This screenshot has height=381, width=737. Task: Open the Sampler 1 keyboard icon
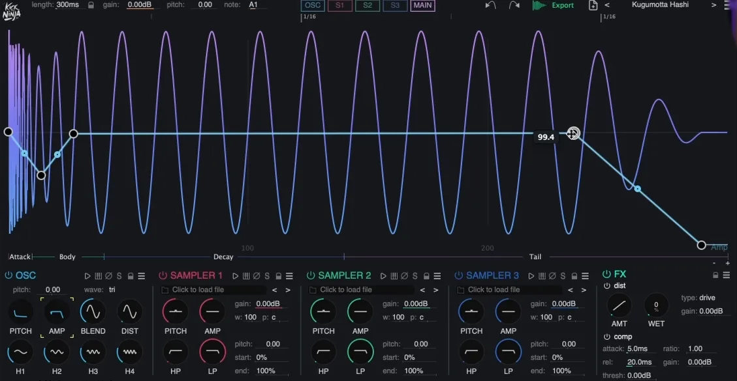(x=246, y=276)
